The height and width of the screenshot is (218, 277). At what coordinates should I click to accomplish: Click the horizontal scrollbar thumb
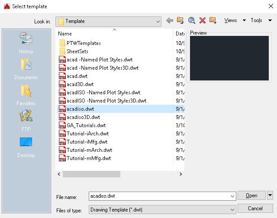[91, 174]
